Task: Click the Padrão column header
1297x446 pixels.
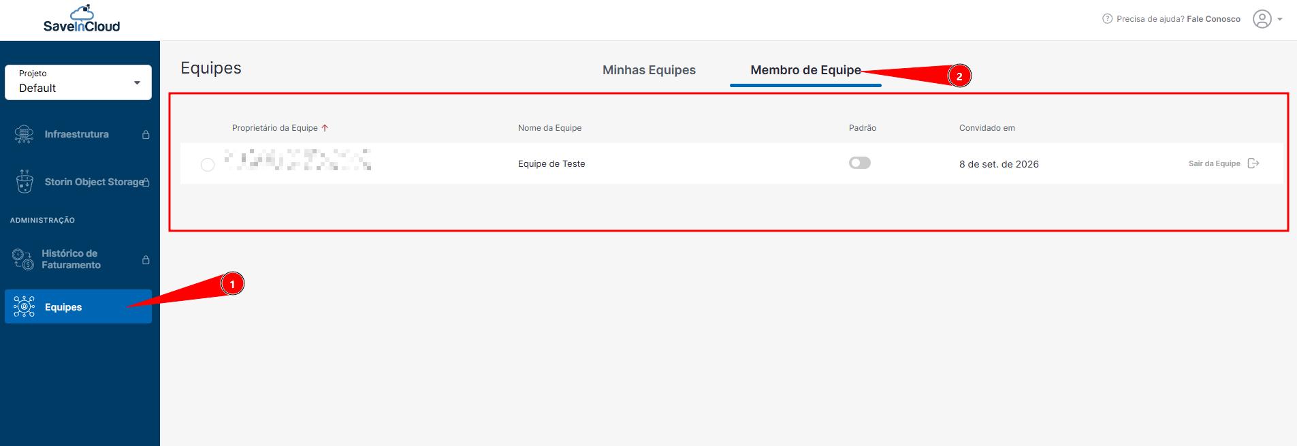Action: [863, 128]
